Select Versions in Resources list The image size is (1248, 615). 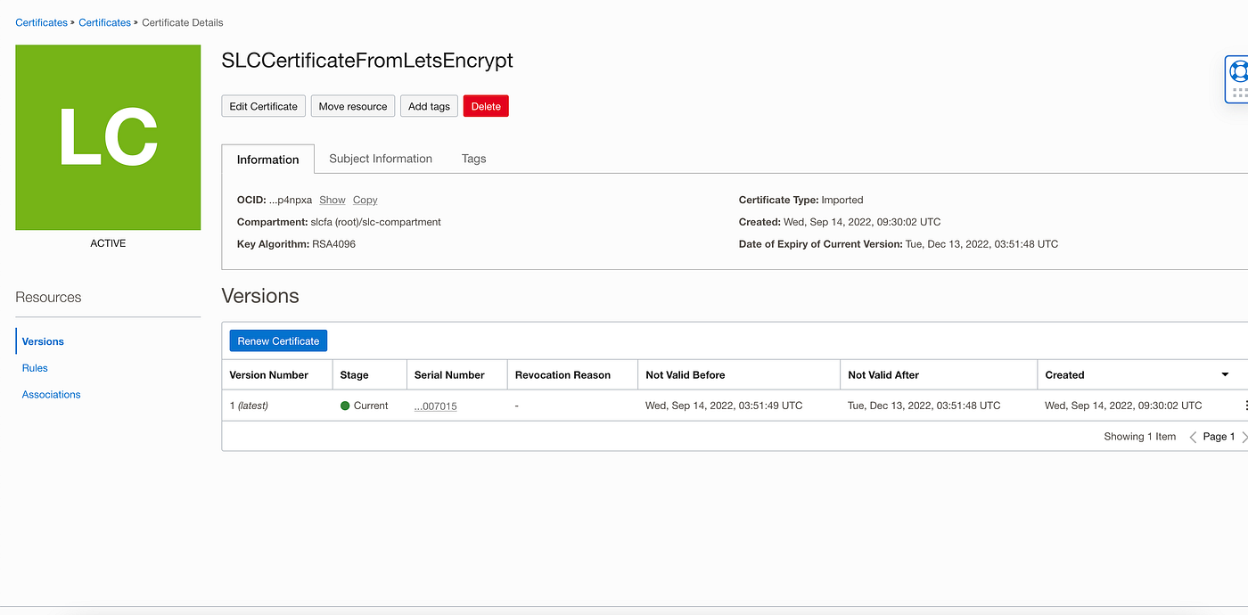click(43, 341)
